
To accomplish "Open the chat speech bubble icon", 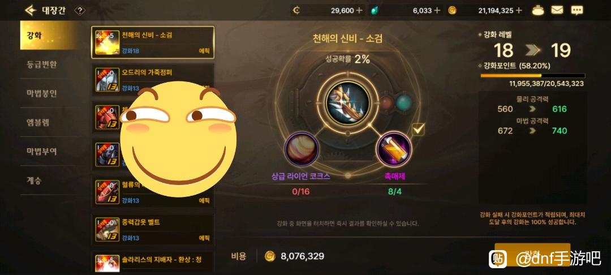I will pyautogui.click(x=577, y=11).
